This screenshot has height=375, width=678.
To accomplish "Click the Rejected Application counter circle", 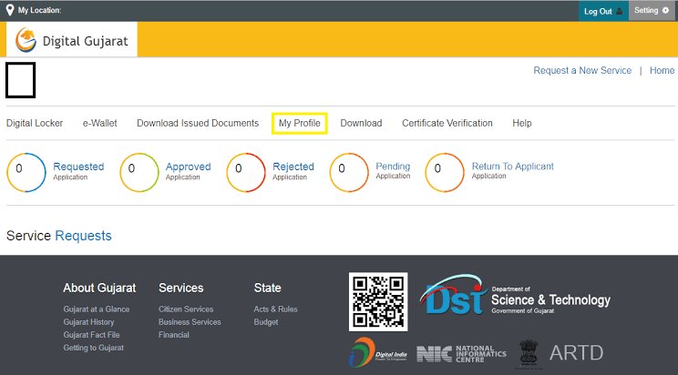I will click(246, 172).
